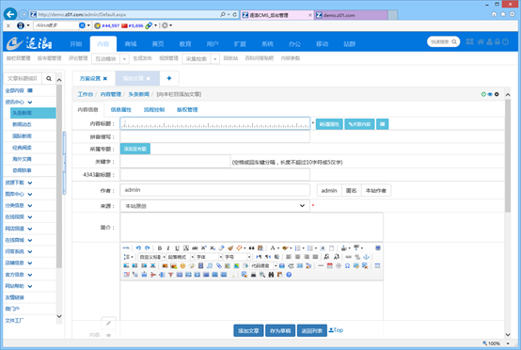Jump to the top with the Top link

[336, 330]
